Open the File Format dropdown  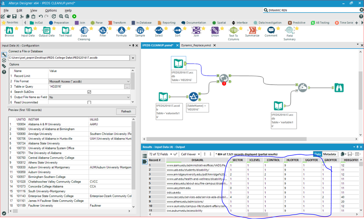pyautogui.click(x=128, y=81)
